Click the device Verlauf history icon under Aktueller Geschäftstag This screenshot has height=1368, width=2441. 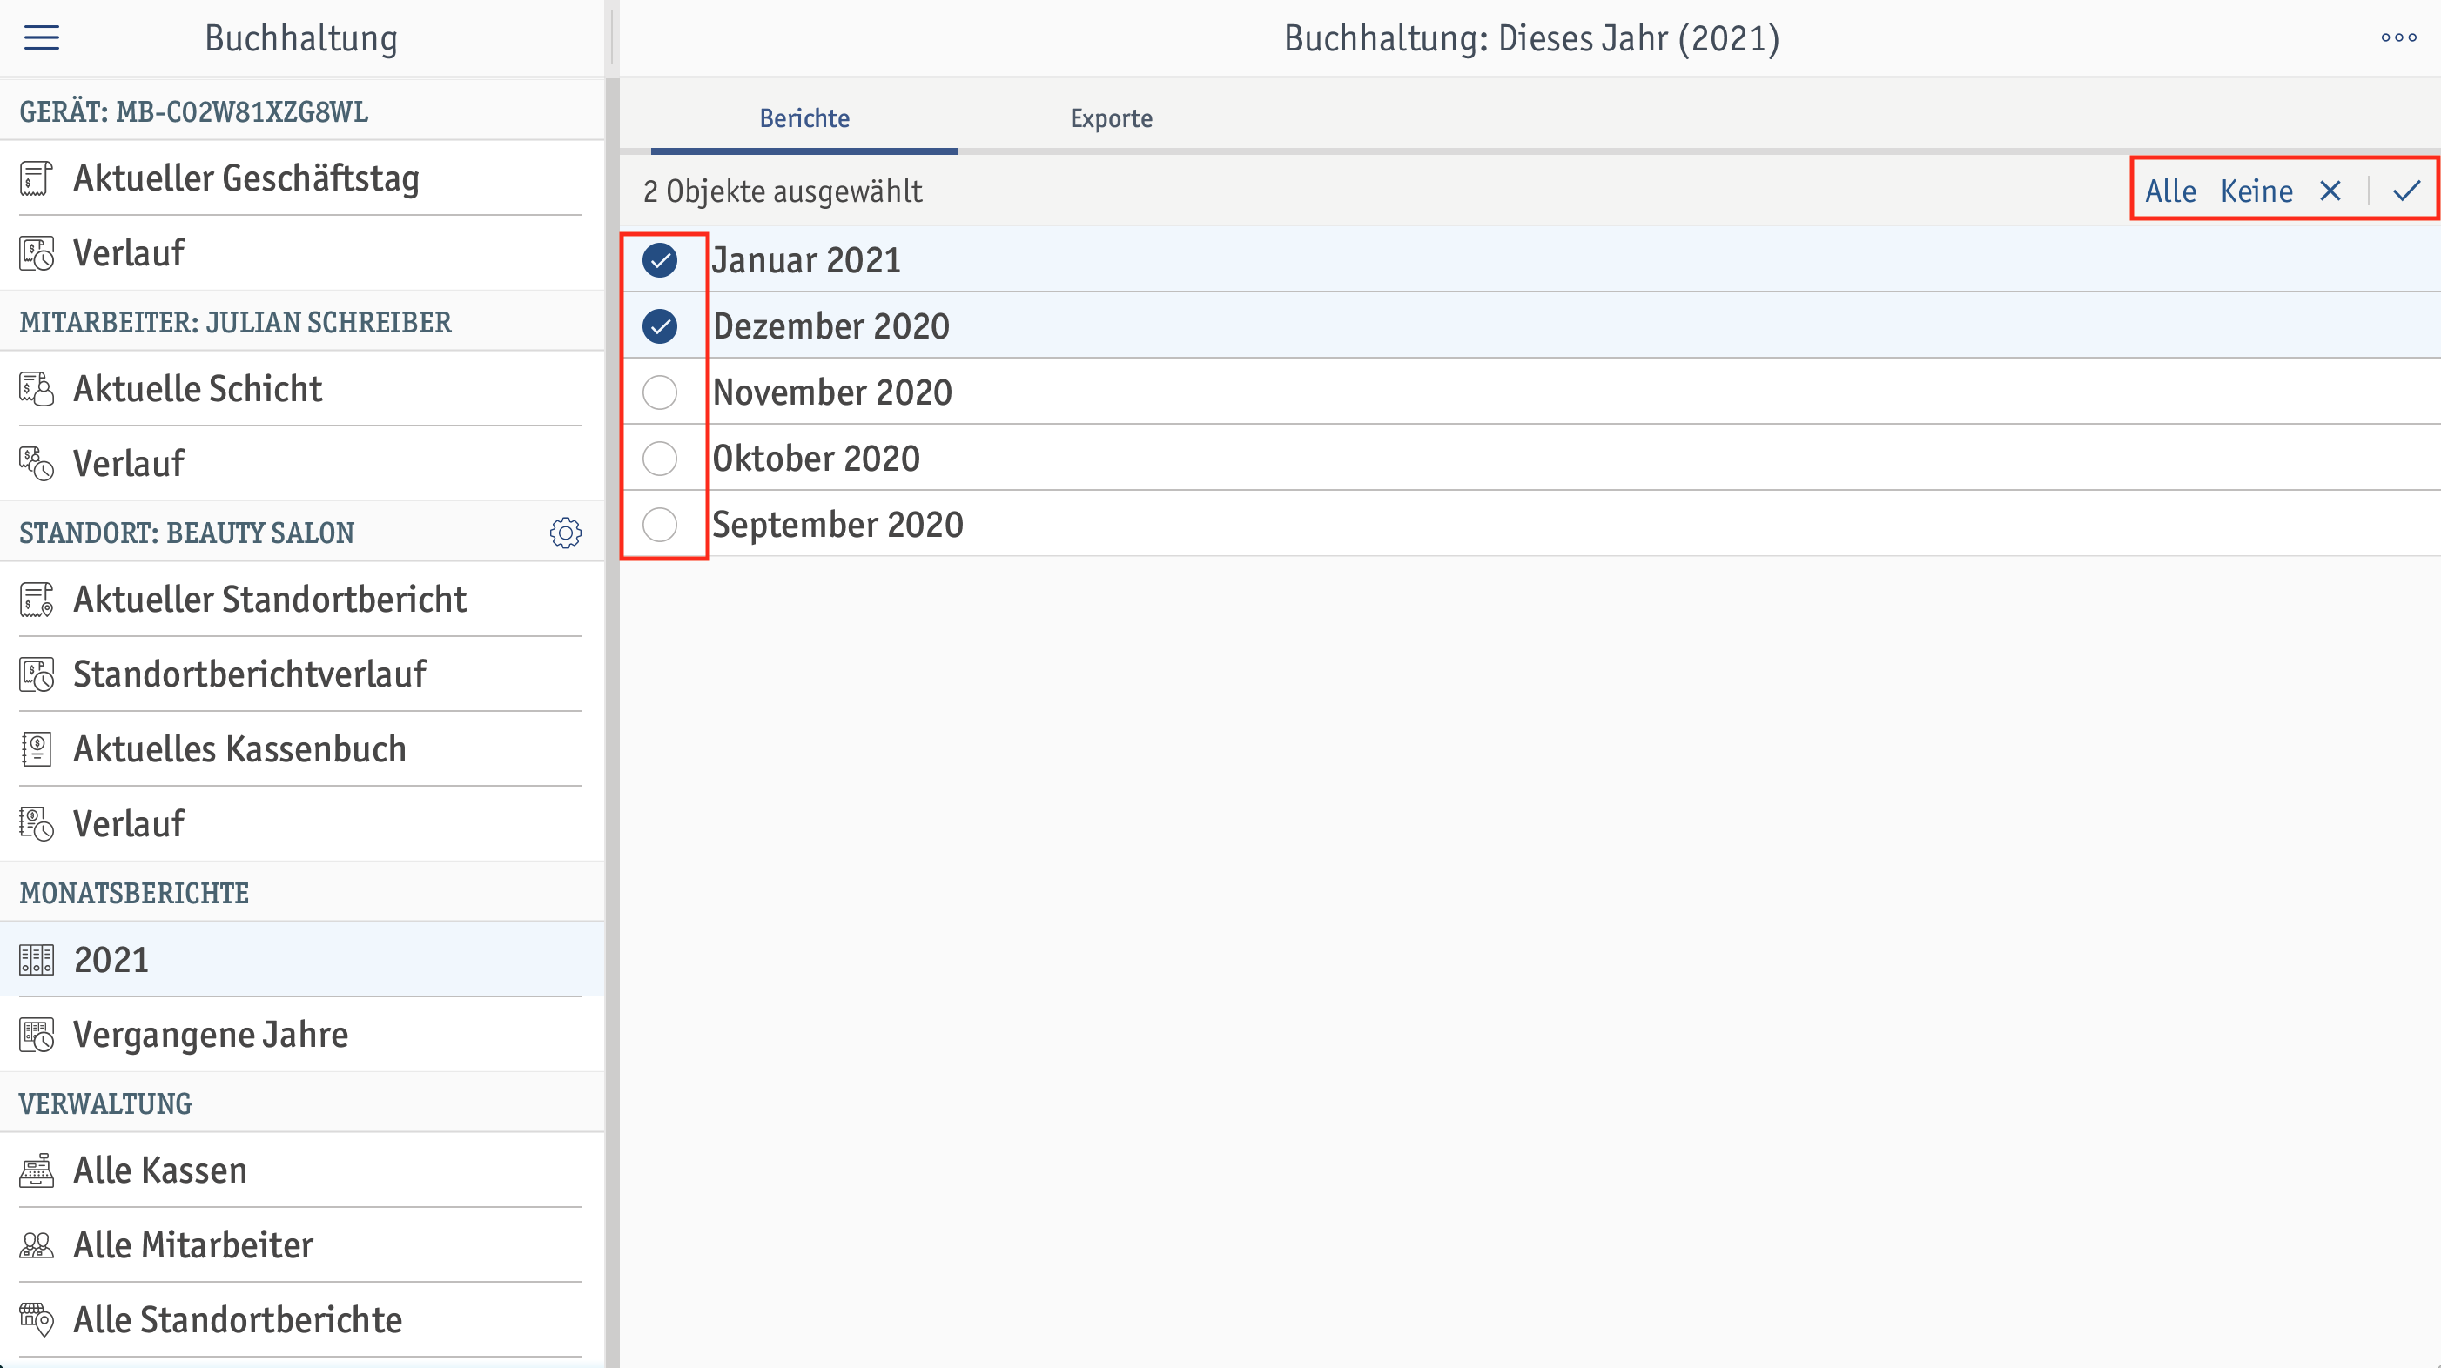36,253
